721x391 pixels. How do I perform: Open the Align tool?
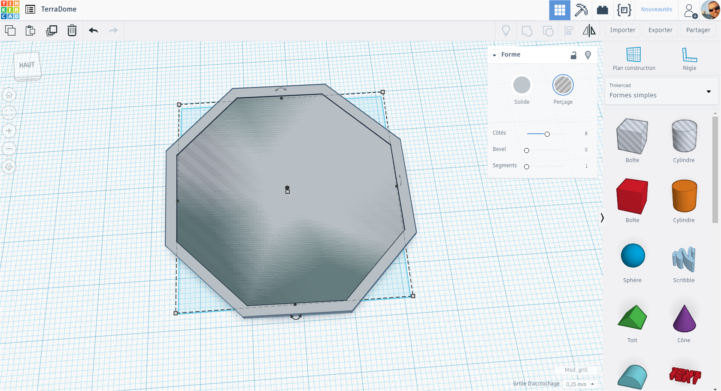point(569,30)
